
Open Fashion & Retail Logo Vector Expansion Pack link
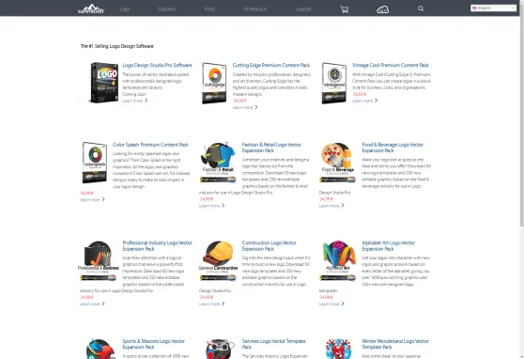point(271,148)
